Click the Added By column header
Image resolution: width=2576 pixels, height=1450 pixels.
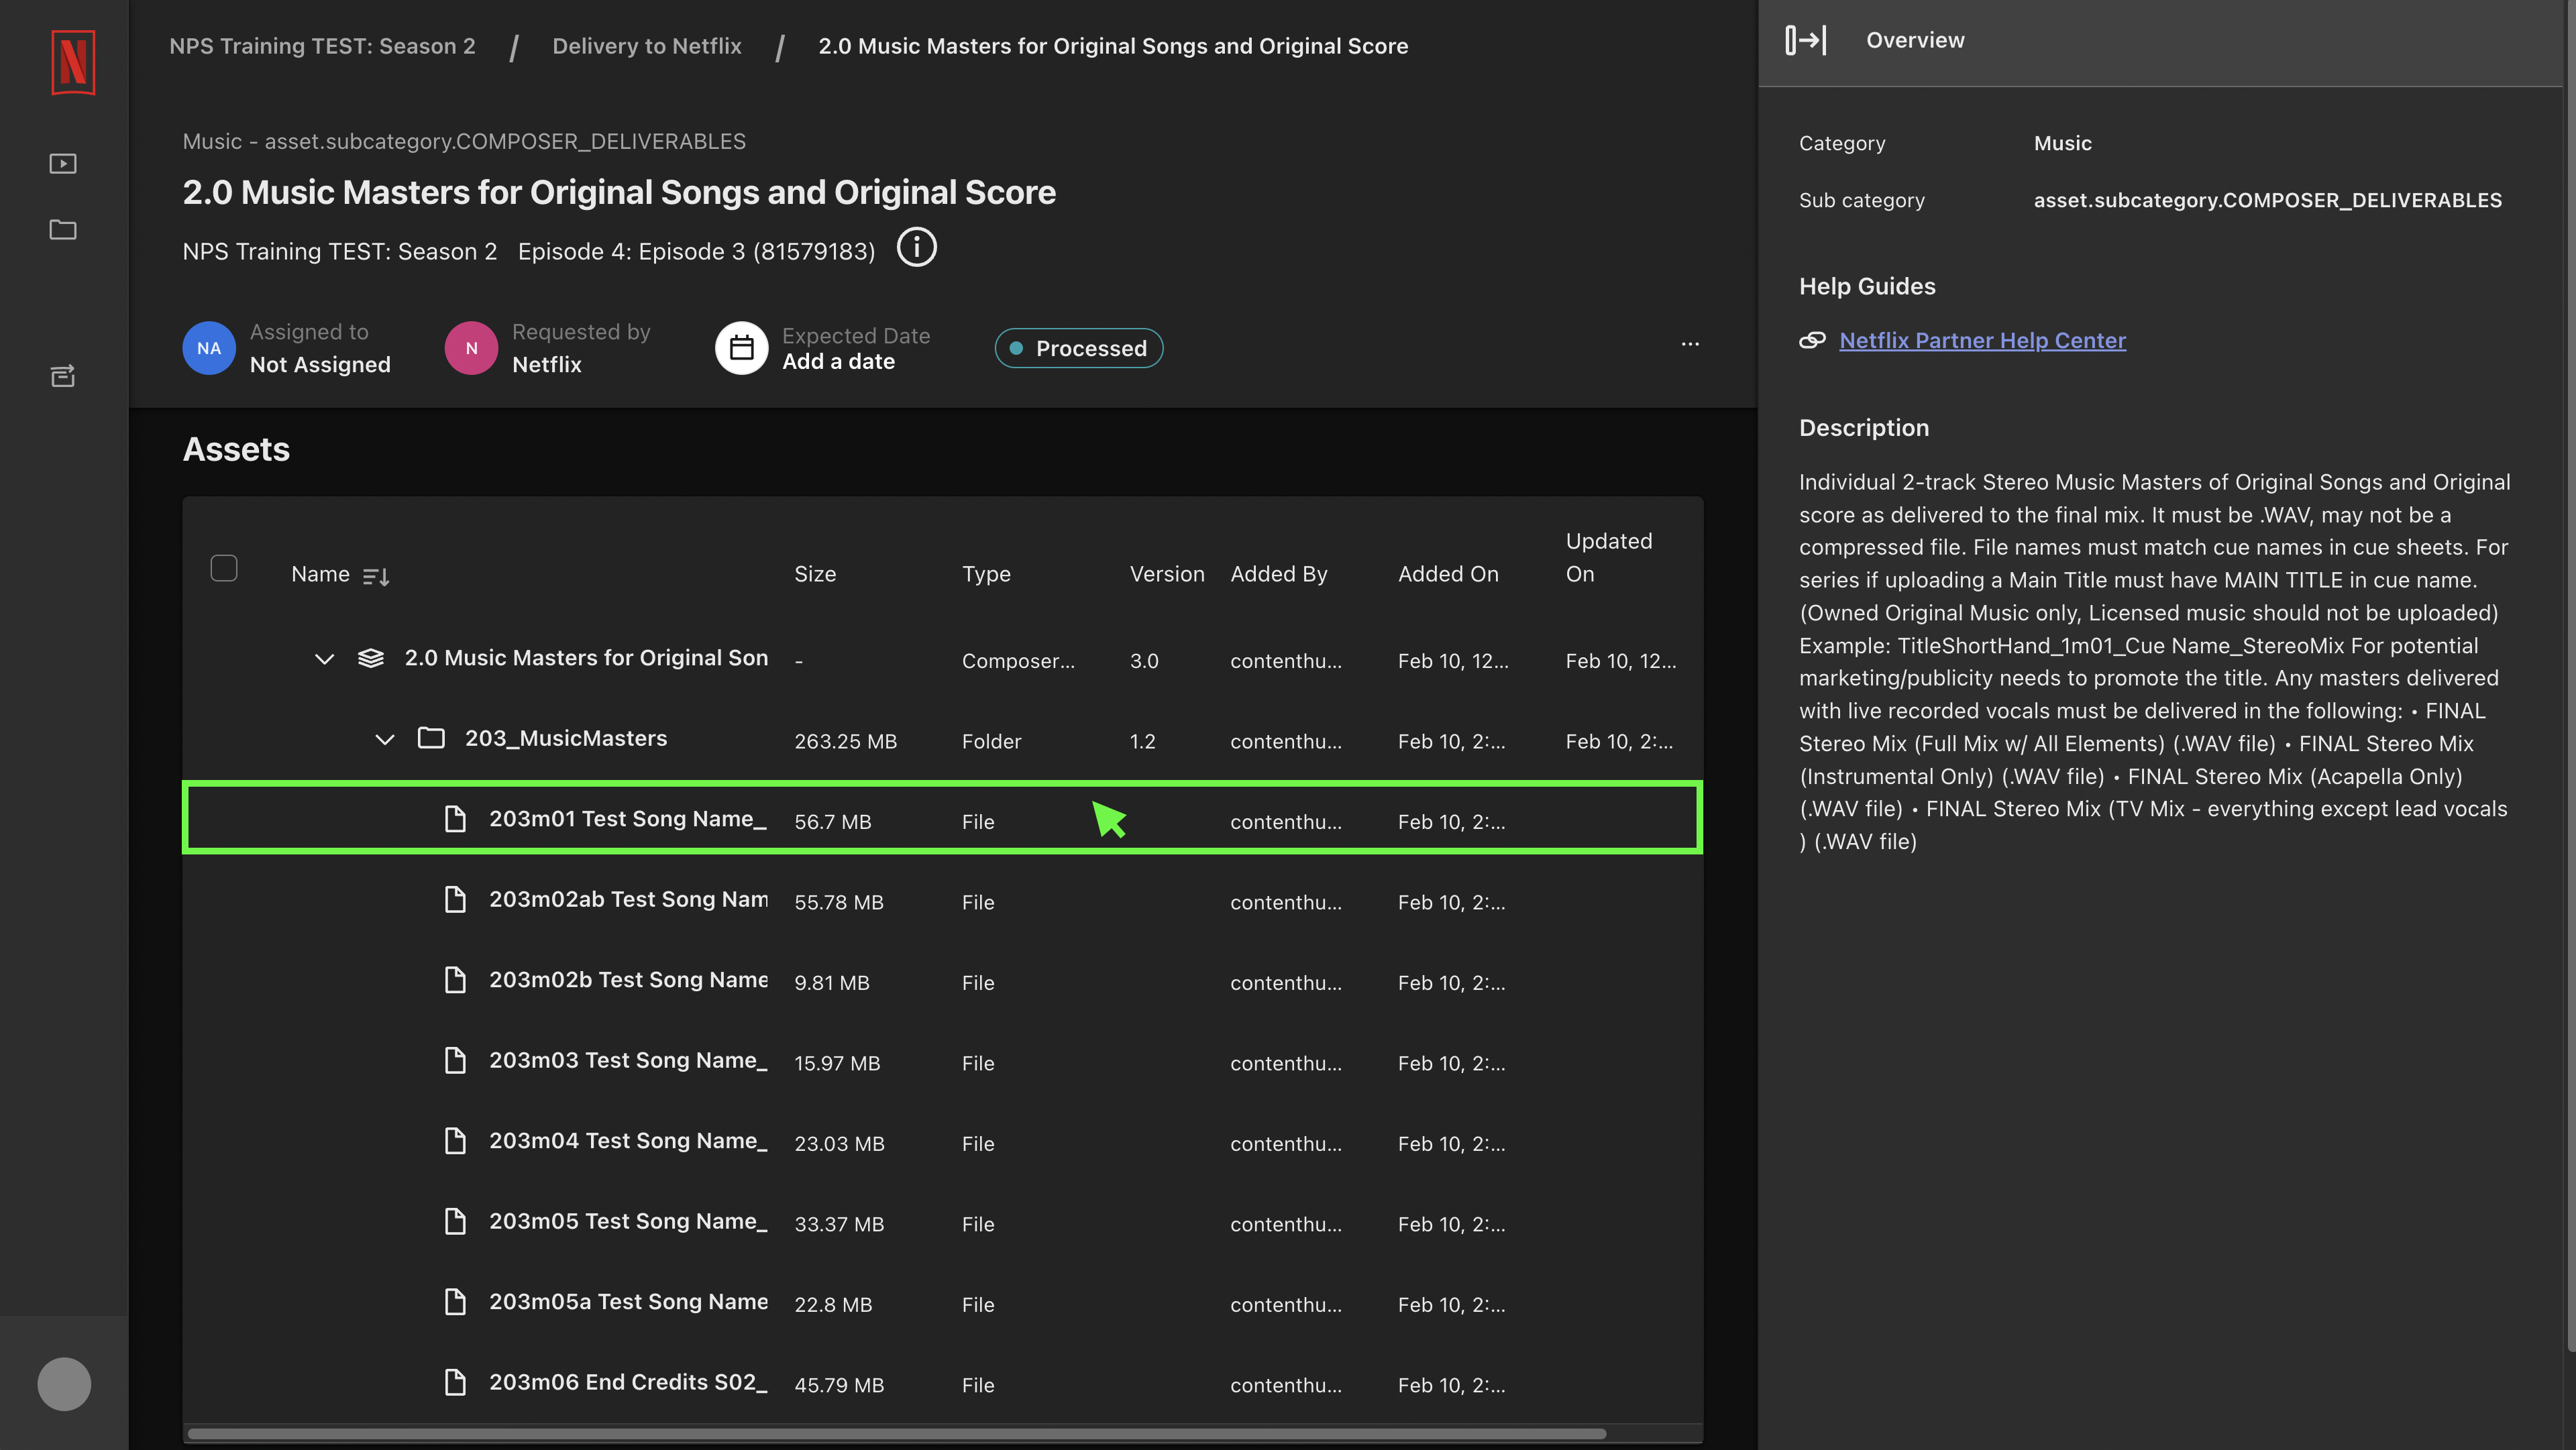pos(1279,574)
